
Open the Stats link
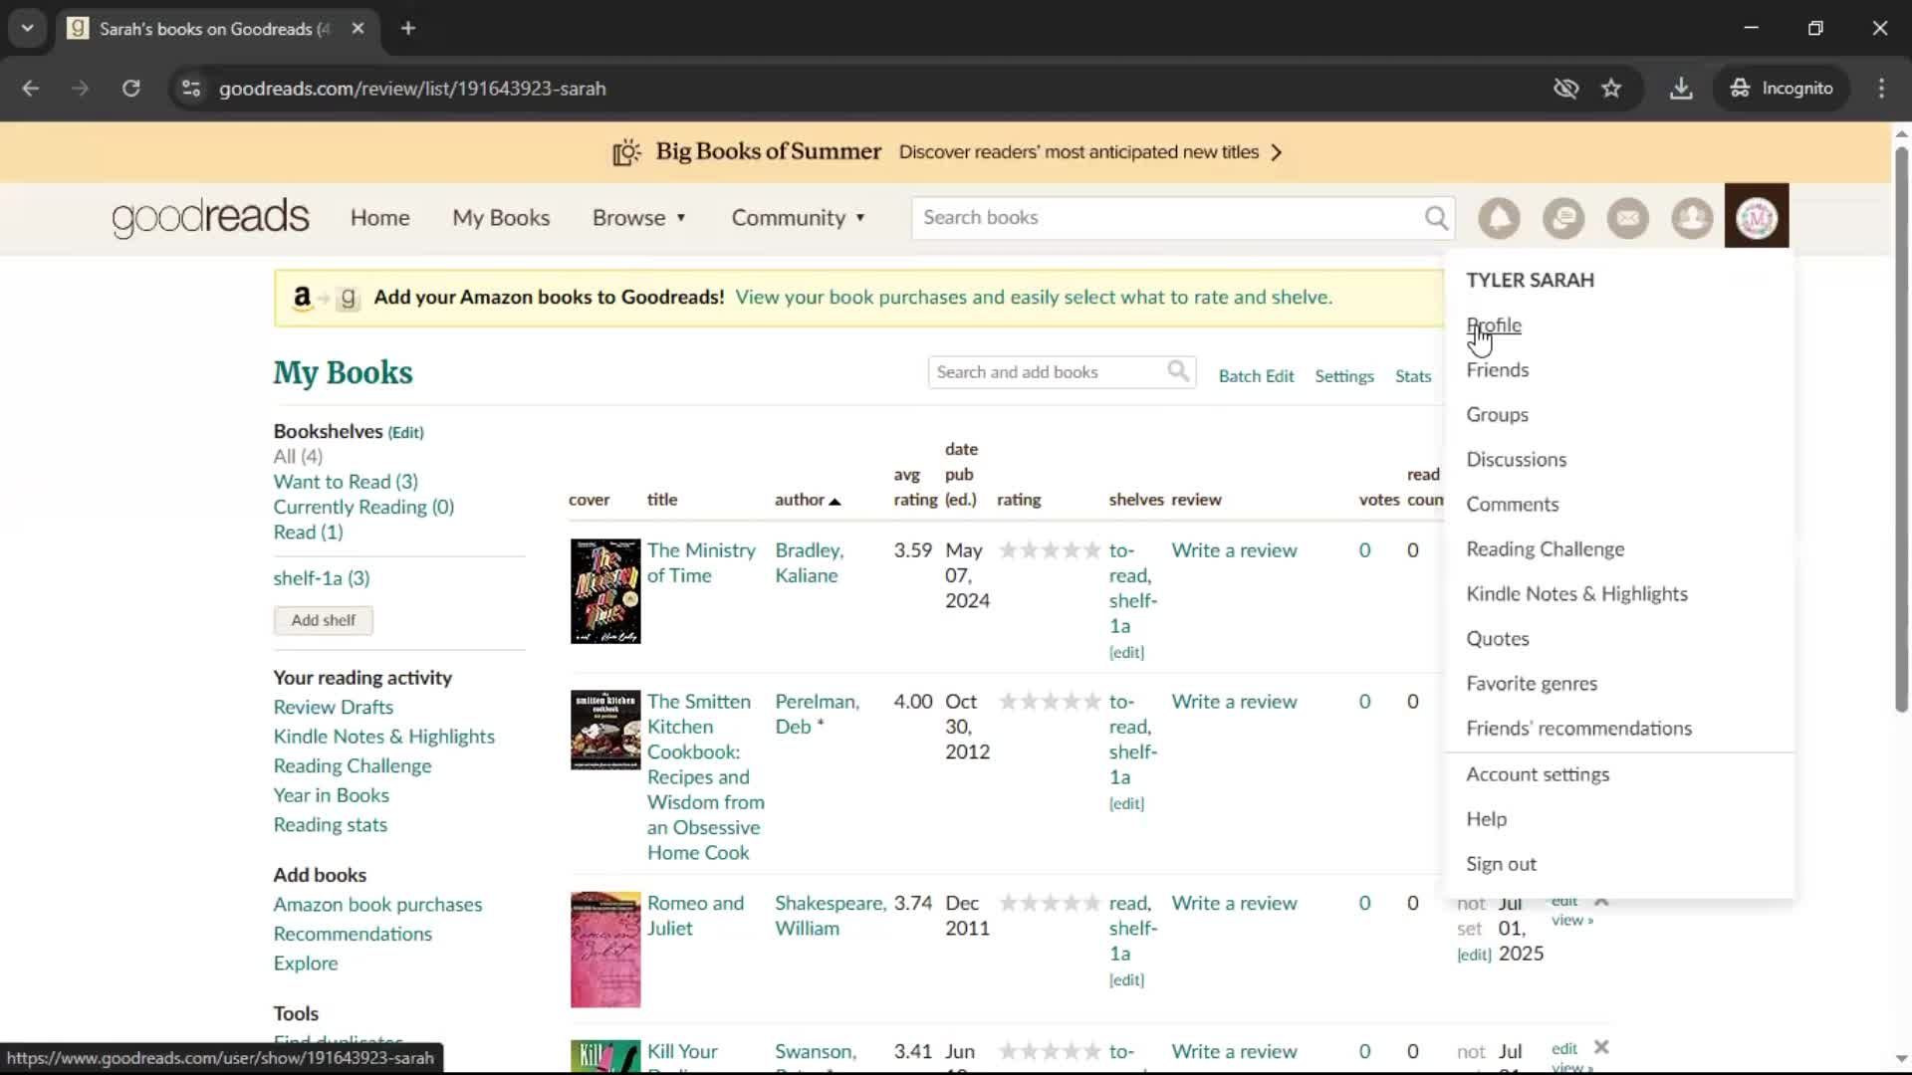(x=1412, y=375)
